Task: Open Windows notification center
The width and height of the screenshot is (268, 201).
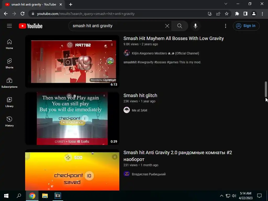Action: [x=259, y=196]
